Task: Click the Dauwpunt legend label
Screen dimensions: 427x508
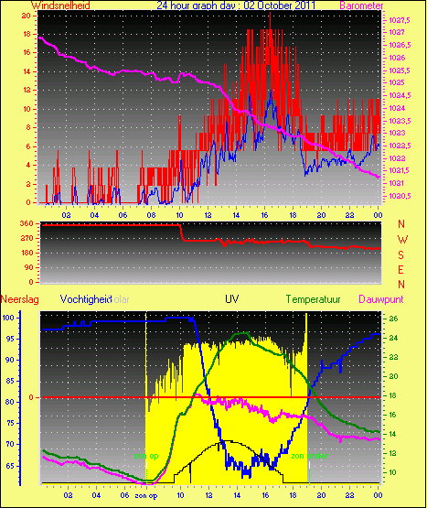Action: 381,299
